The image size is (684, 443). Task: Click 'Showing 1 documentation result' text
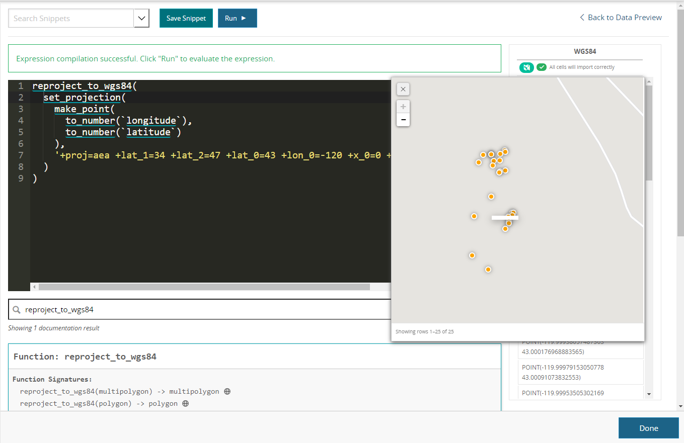pyautogui.click(x=54, y=328)
